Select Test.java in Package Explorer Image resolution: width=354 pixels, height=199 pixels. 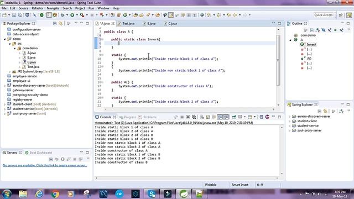[x=33, y=67]
